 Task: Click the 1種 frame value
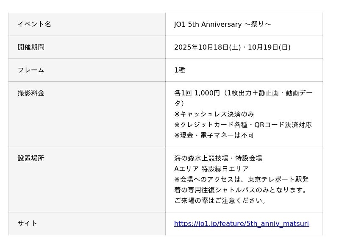[180, 70]
